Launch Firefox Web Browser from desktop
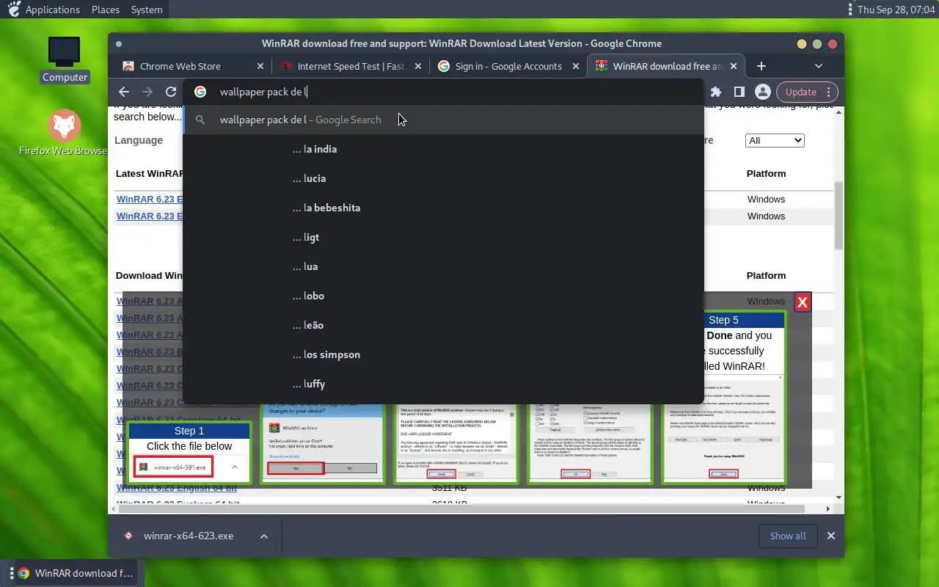The image size is (939, 587). pyautogui.click(x=65, y=133)
